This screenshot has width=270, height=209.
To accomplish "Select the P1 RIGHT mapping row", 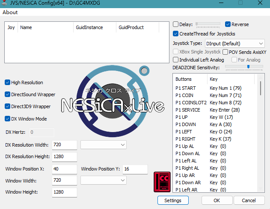I will (215, 139).
